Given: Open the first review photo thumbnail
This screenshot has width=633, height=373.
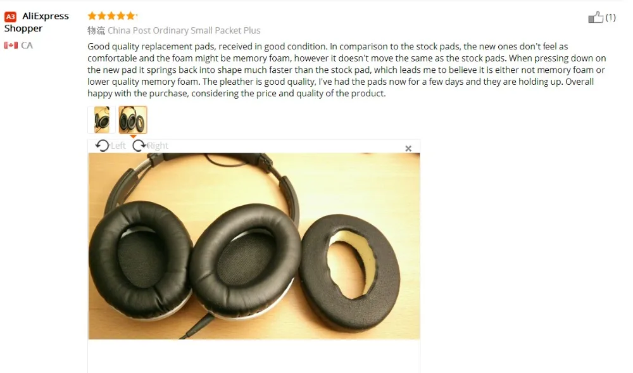Looking at the screenshot, I should [102, 120].
